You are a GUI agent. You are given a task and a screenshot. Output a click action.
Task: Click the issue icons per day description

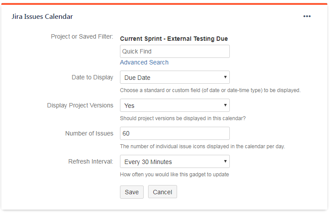[202, 146]
